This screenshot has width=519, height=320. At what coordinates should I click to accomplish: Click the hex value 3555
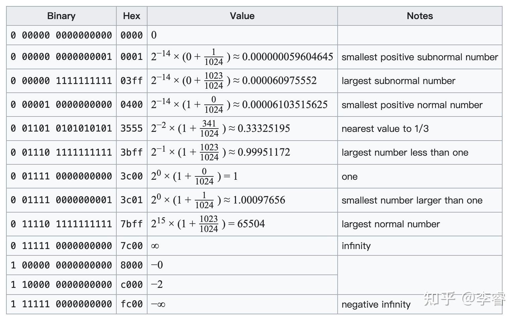pyautogui.click(x=131, y=129)
